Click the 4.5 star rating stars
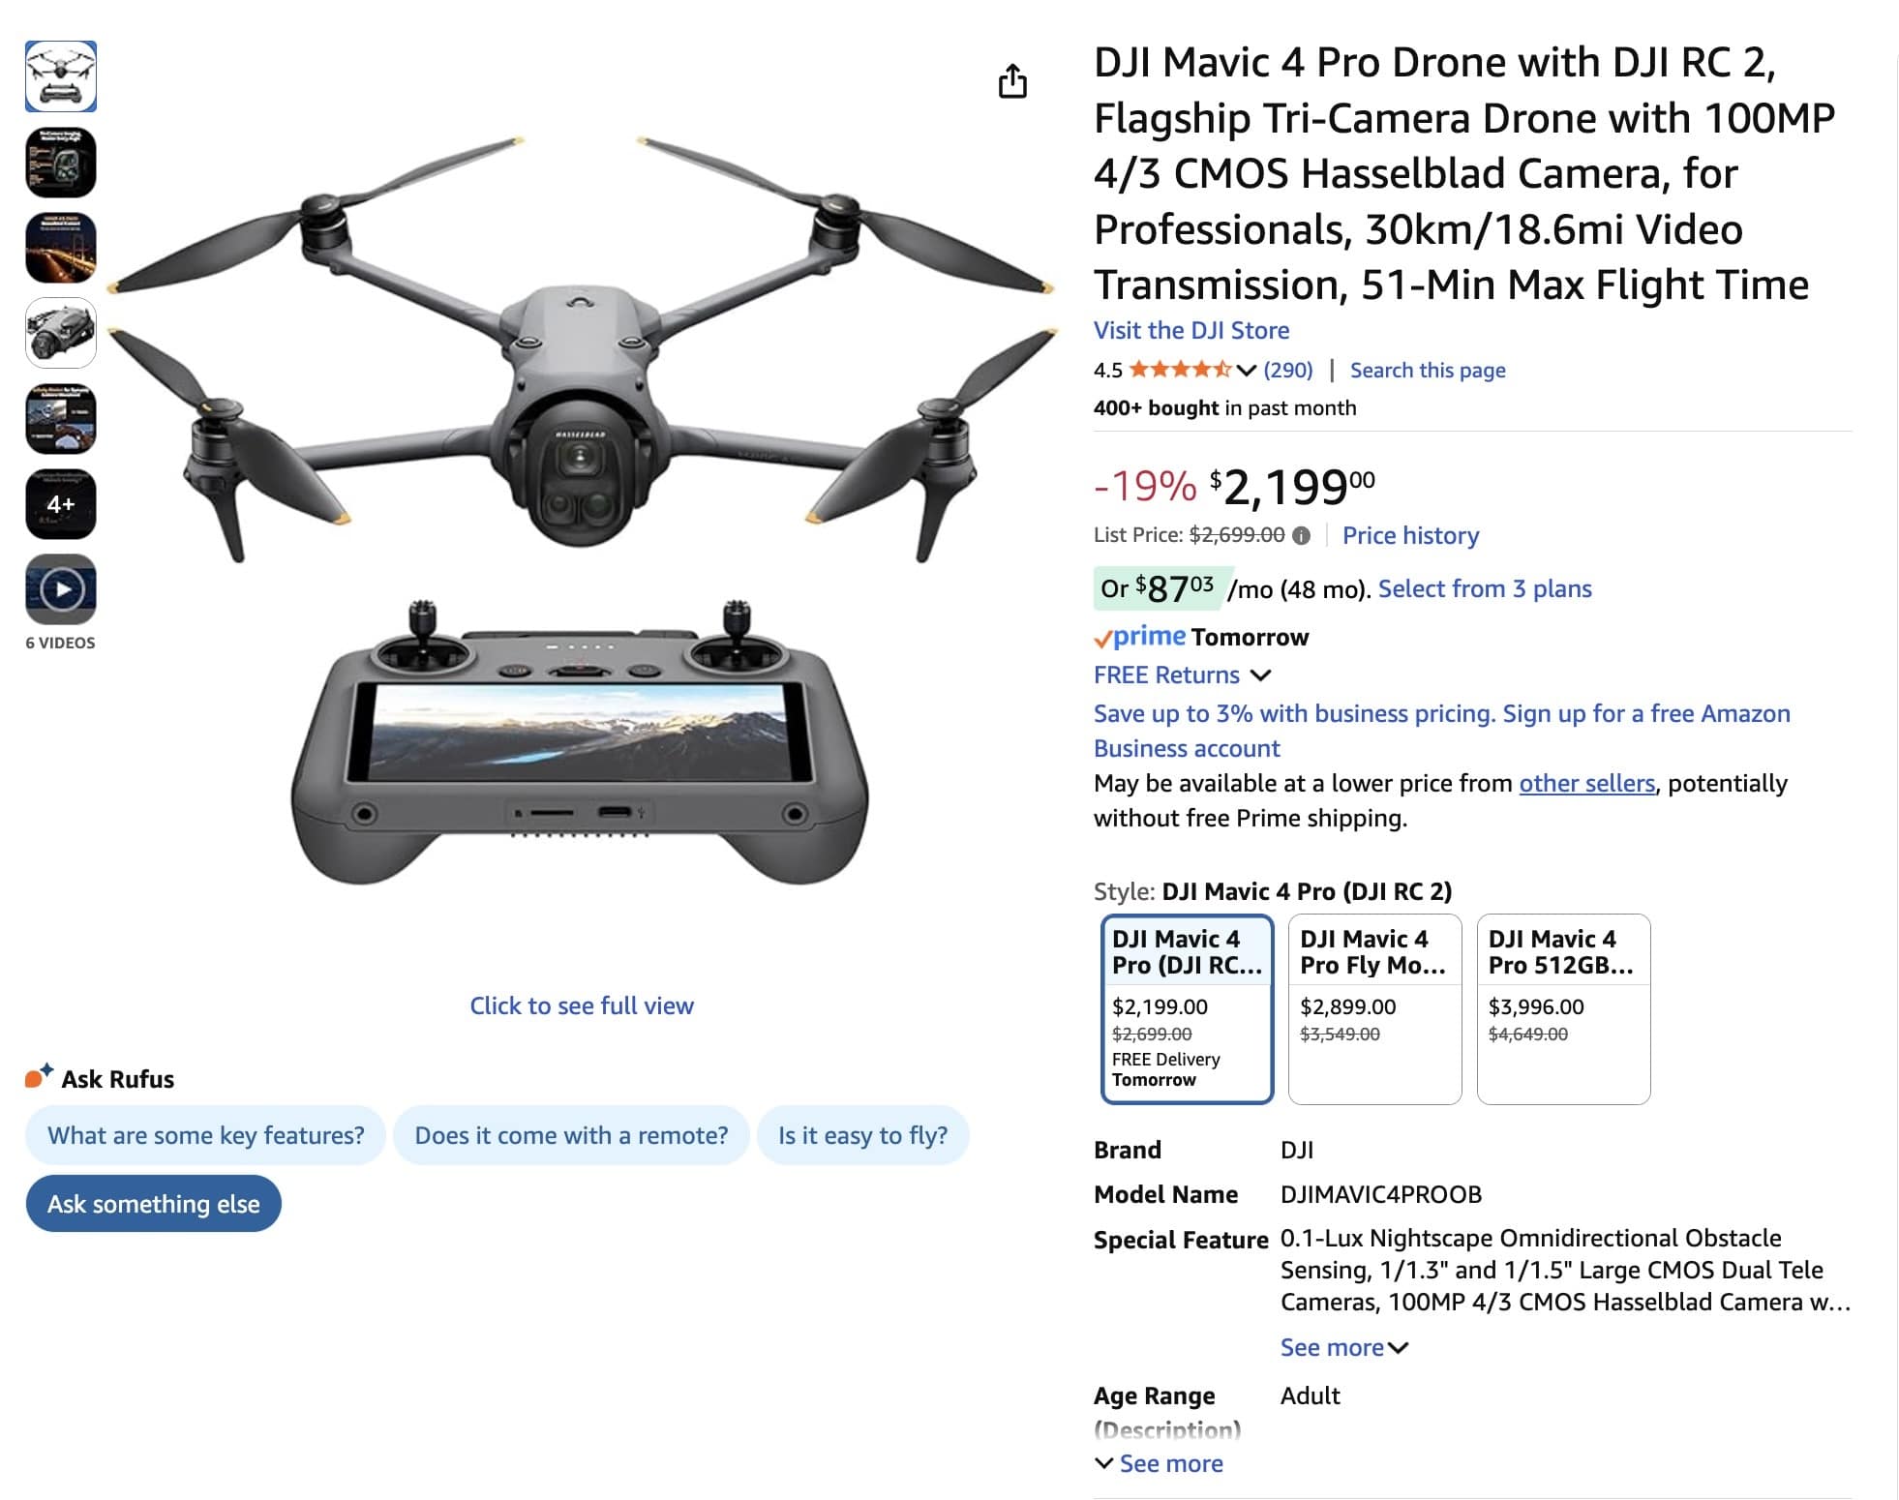Image resolution: width=1899 pixels, height=1500 pixels. click(1179, 369)
